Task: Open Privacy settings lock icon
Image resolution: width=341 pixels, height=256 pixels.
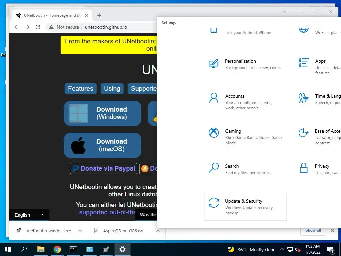Action: click(304, 168)
